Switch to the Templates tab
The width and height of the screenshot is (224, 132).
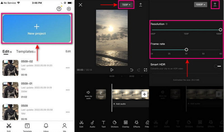point(26,52)
